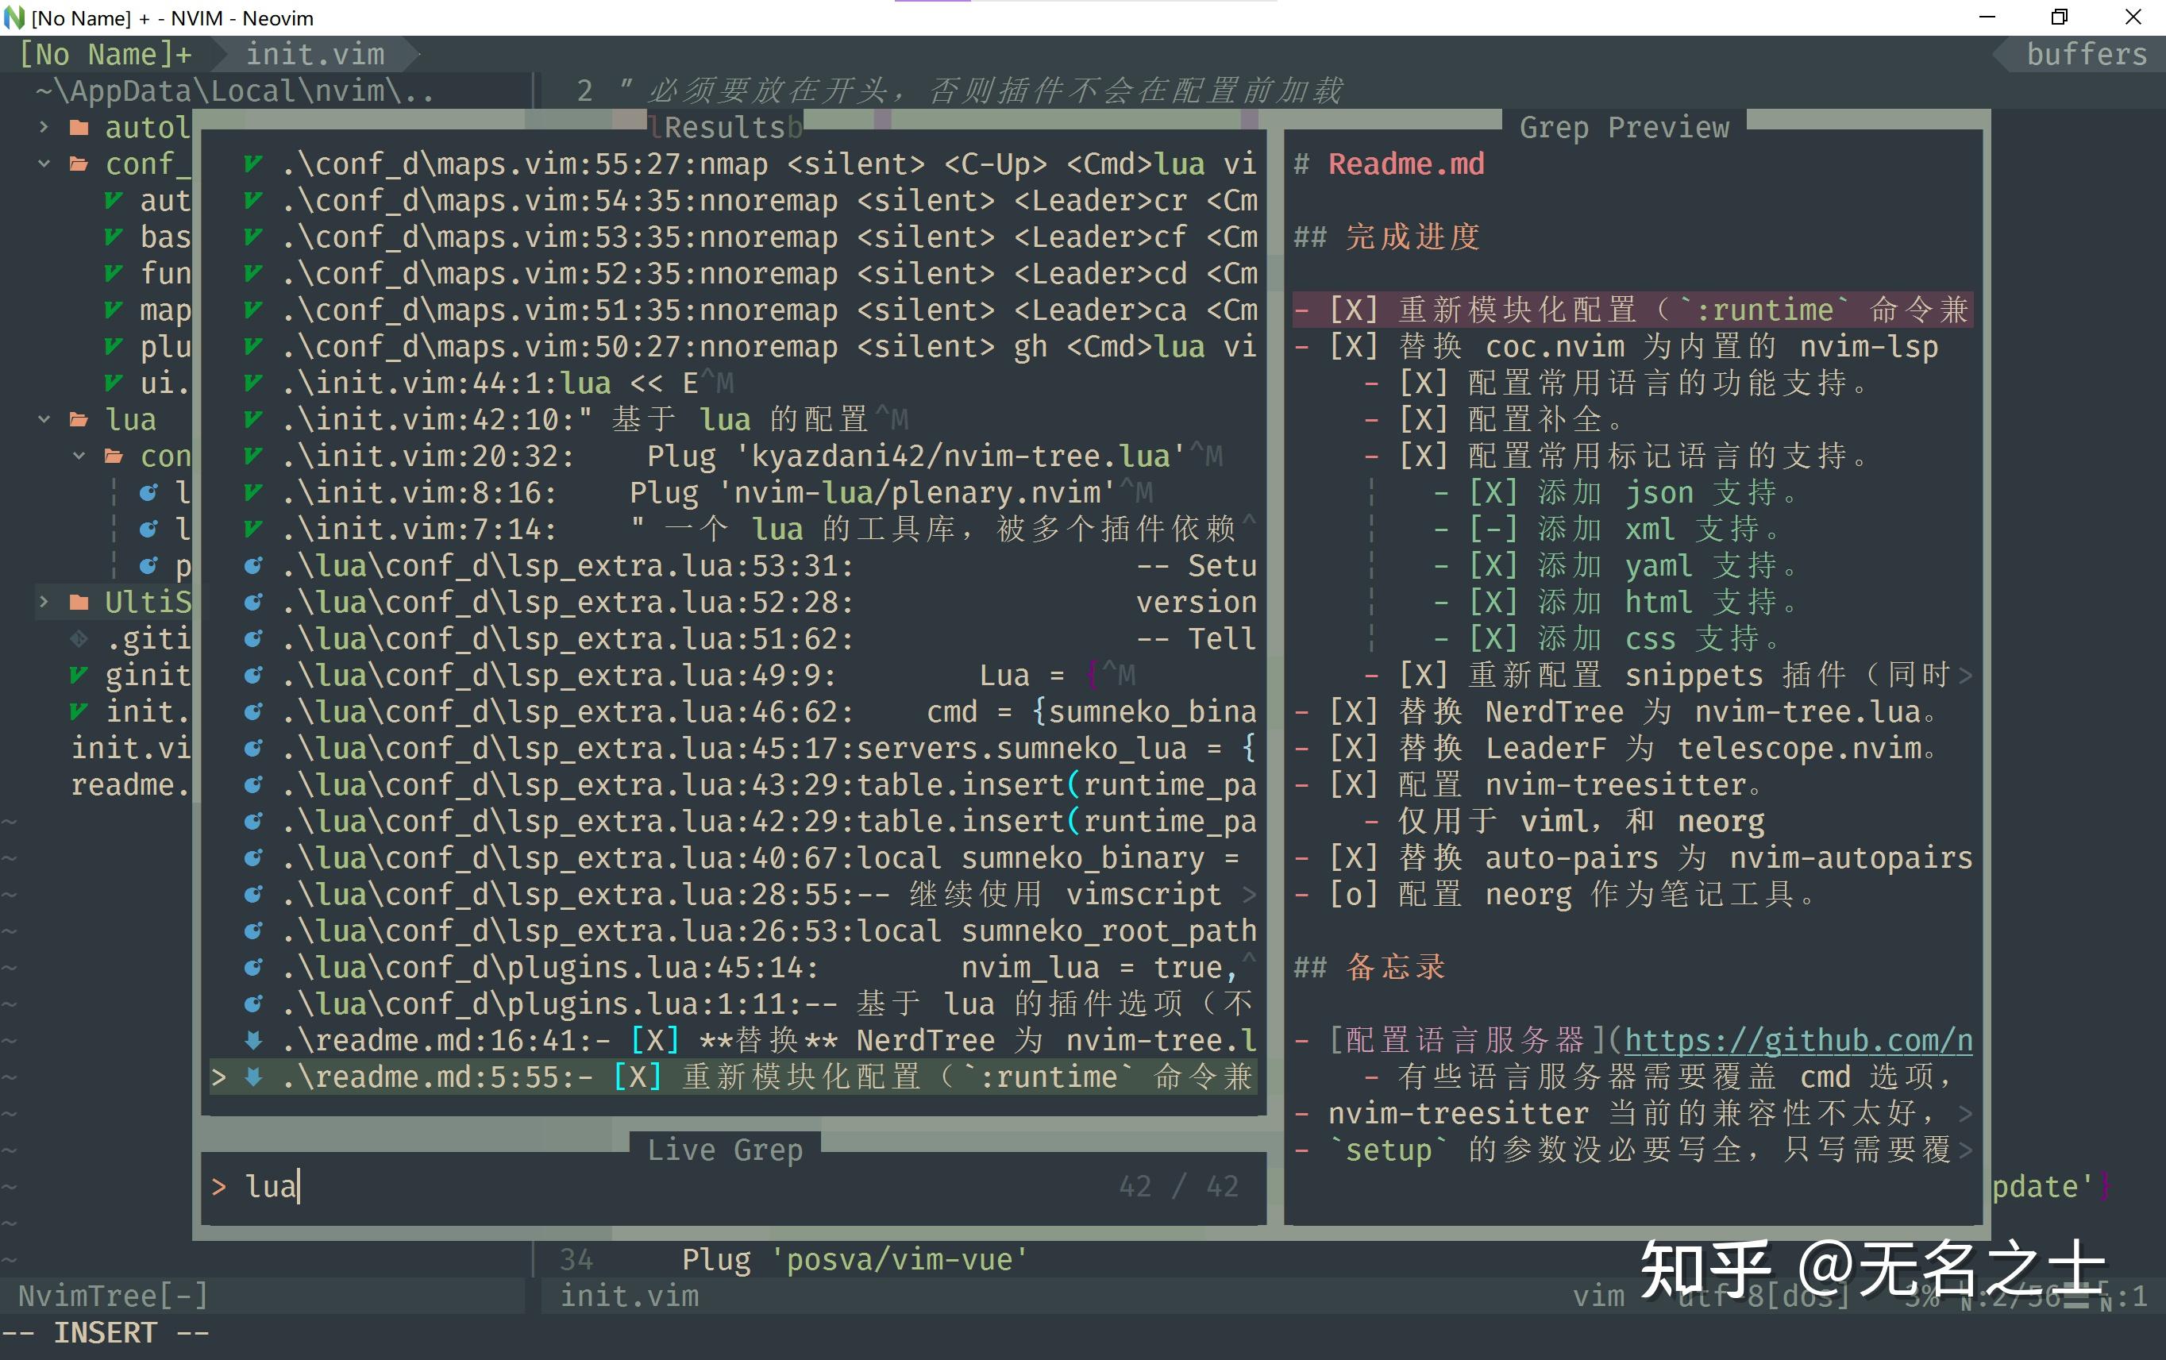Toggle the [-] 添加 xml 支持 checkbox
The width and height of the screenshot is (2166, 1360).
[x=1493, y=529]
